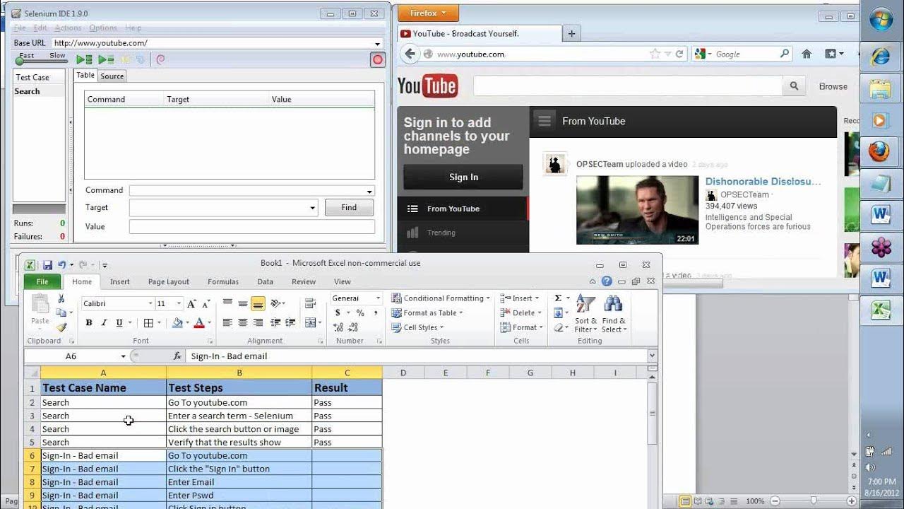The height and width of the screenshot is (509, 904).
Task: Expand the Target dropdown in Selenium IDE
Action: click(x=313, y=208)
